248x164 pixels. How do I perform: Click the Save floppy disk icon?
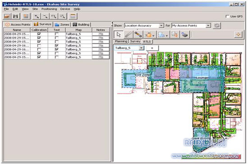[x=15, y=16]
